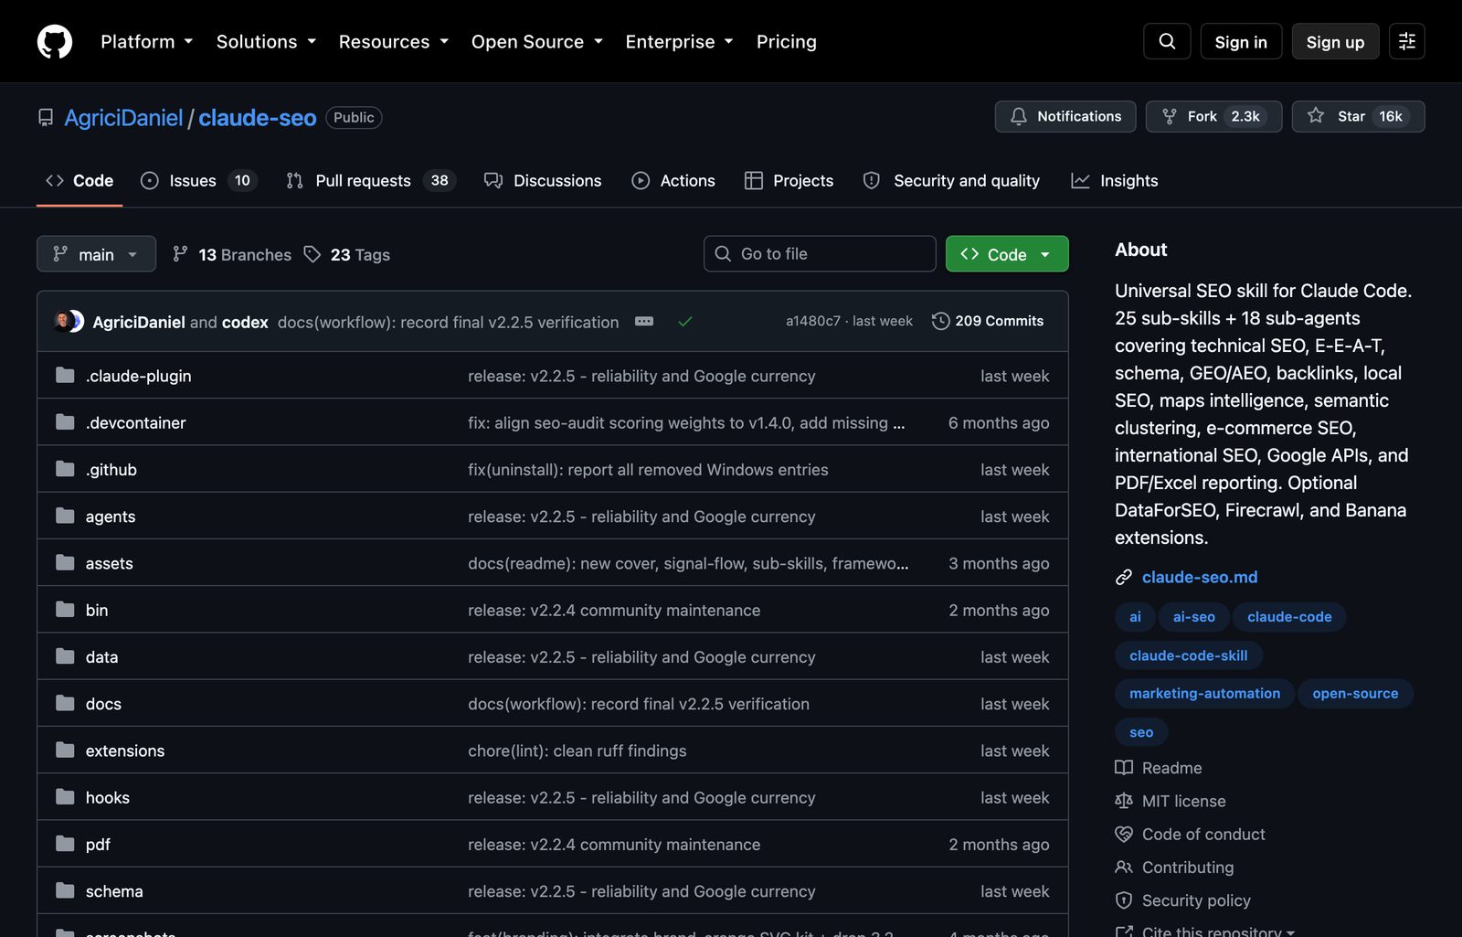Select the claude-code-skill topic tag
Viewport: 1462px width, 937px height.
tap(1188, 655)
